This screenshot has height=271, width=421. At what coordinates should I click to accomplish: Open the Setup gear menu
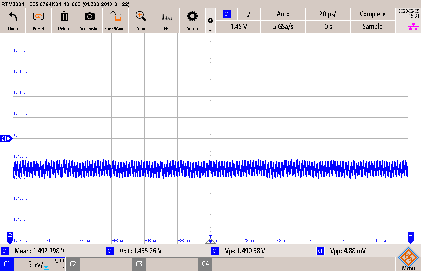pos(192,20)
